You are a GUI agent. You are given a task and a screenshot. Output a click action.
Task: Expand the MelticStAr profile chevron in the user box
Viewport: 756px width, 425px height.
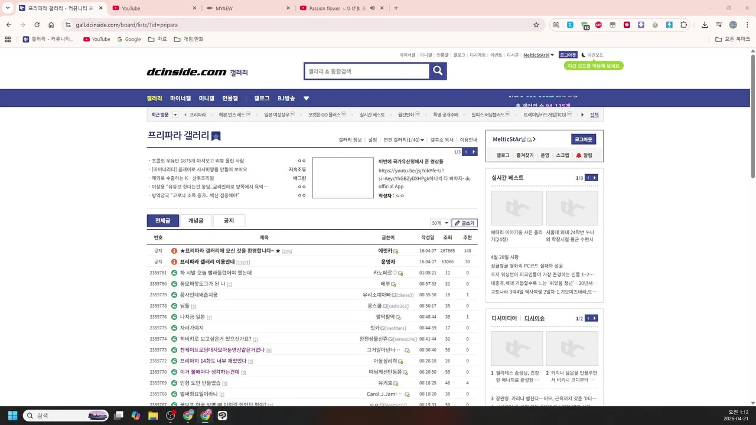(x=534, y=139)
